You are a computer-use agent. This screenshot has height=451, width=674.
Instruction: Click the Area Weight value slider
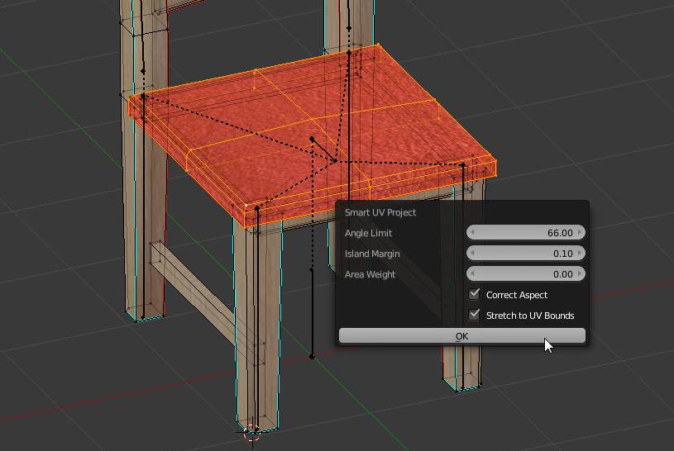coord(526,274)
